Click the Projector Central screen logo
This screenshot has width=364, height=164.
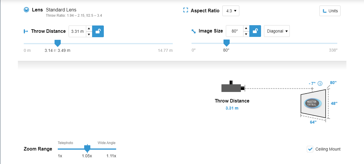[313, 103]
